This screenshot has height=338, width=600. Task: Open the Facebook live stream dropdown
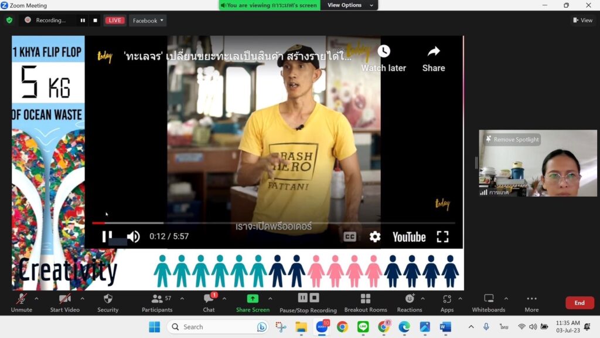[x=148, y=21]
